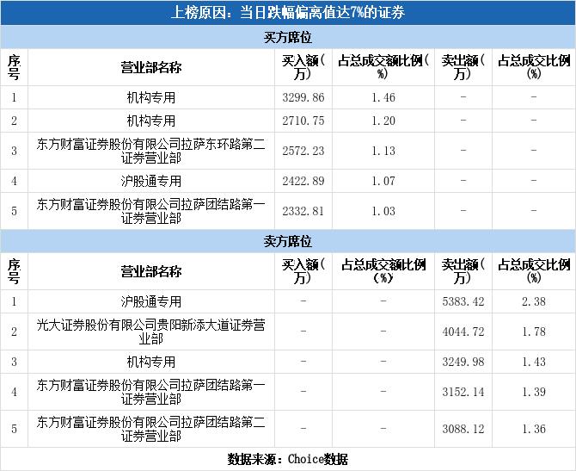Click 机构专用 in seller row 3
Viewport: 576px width, 471px height.
pyautogui.click(x=151, y=363)
